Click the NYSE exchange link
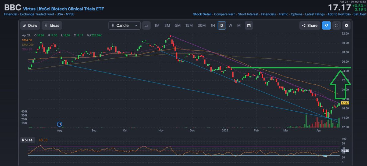Viewport: 367px width, 166px height. [x=70, y=14]
